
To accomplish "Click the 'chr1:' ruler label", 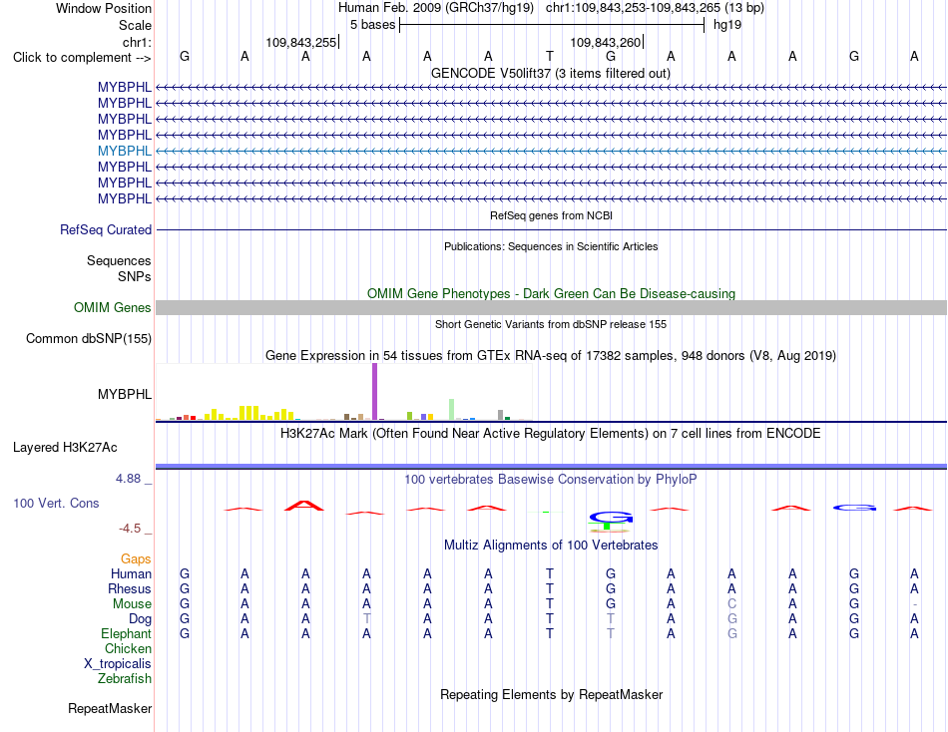I will click(137, 42).
